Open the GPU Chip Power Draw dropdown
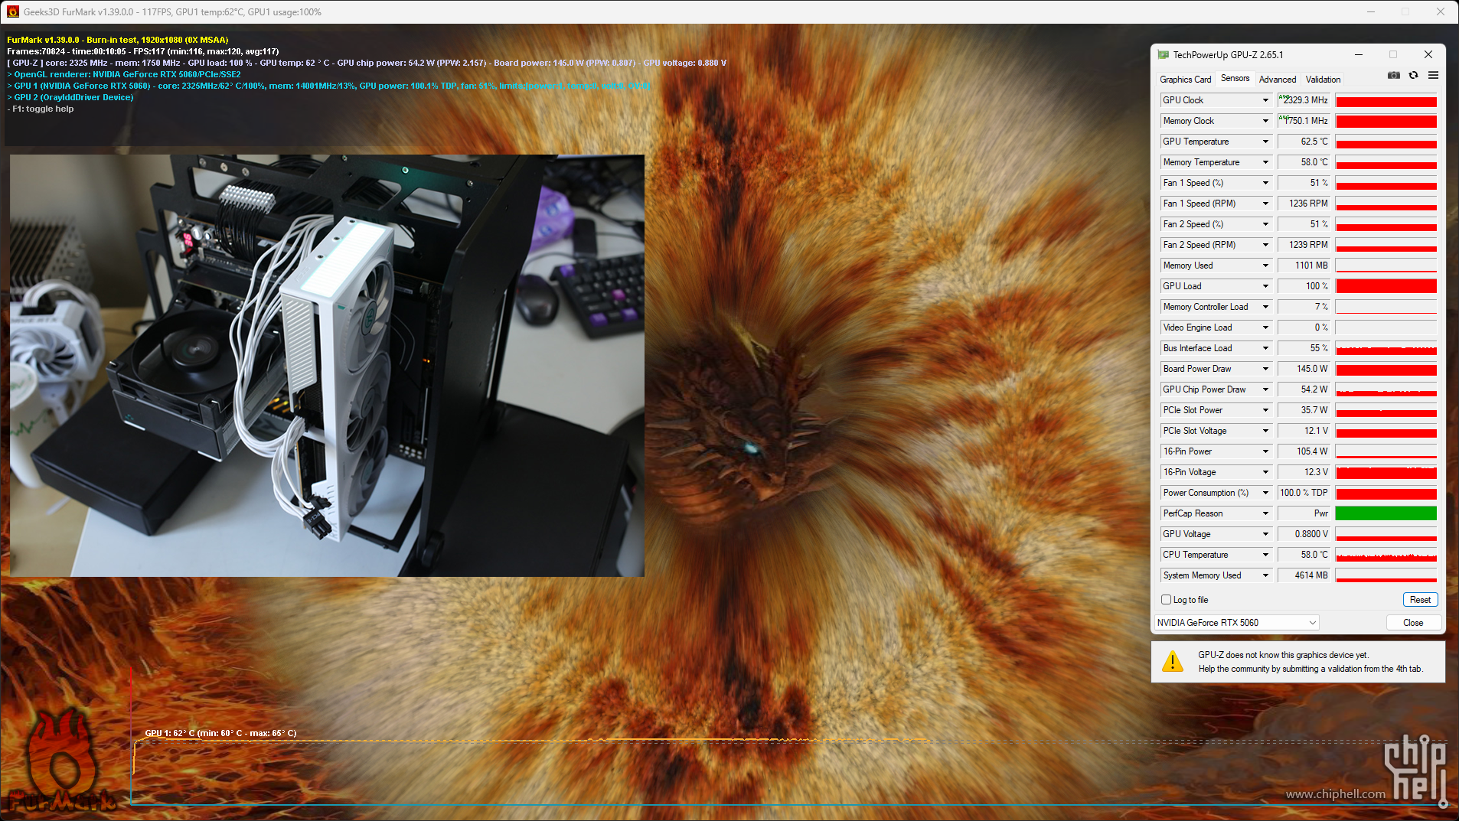This screenshot has width=1459, height=821. tap(1265, 389)
